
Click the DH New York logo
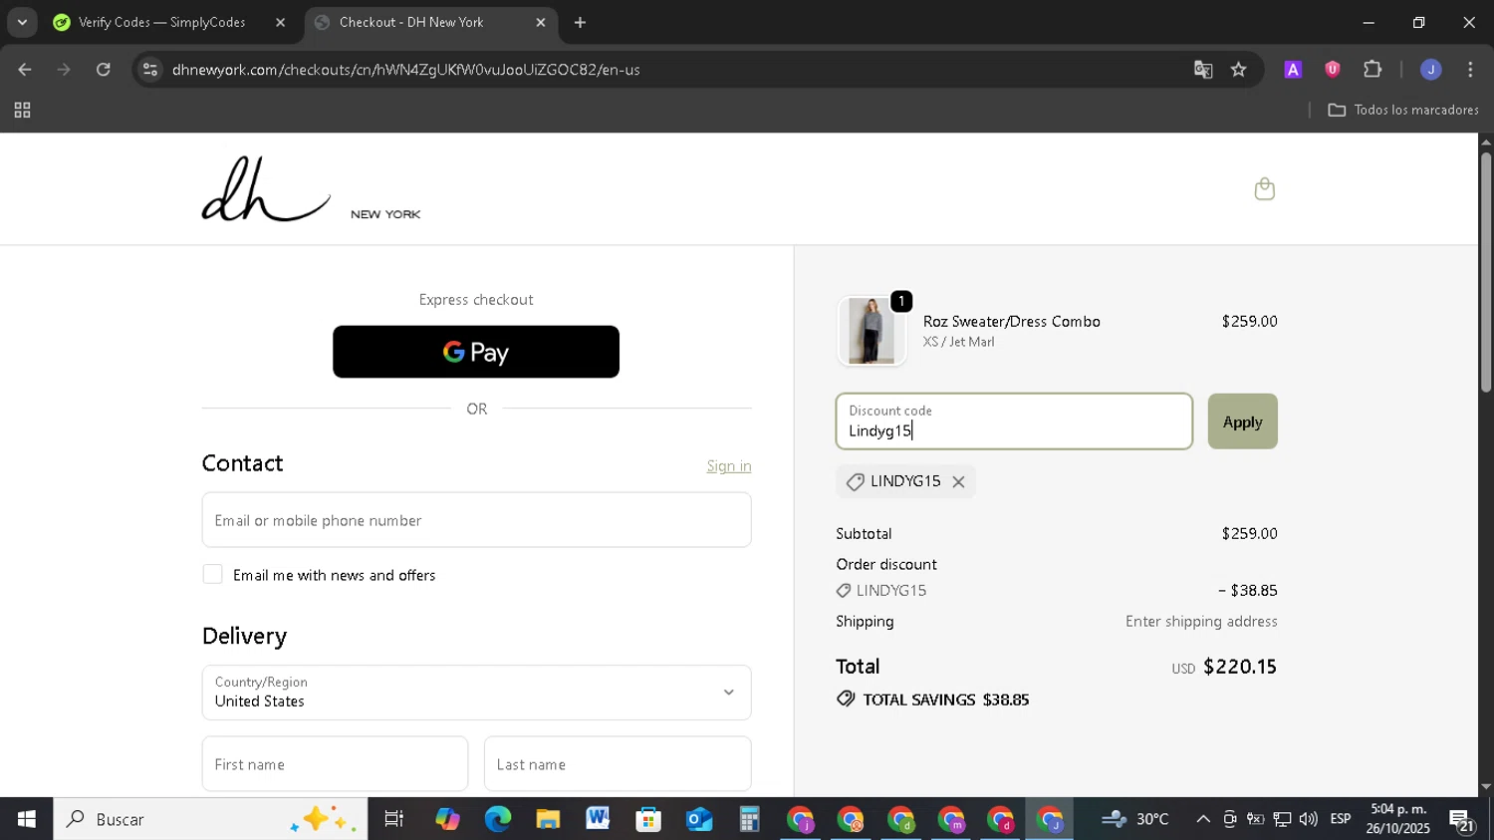(x=311, y=189)
